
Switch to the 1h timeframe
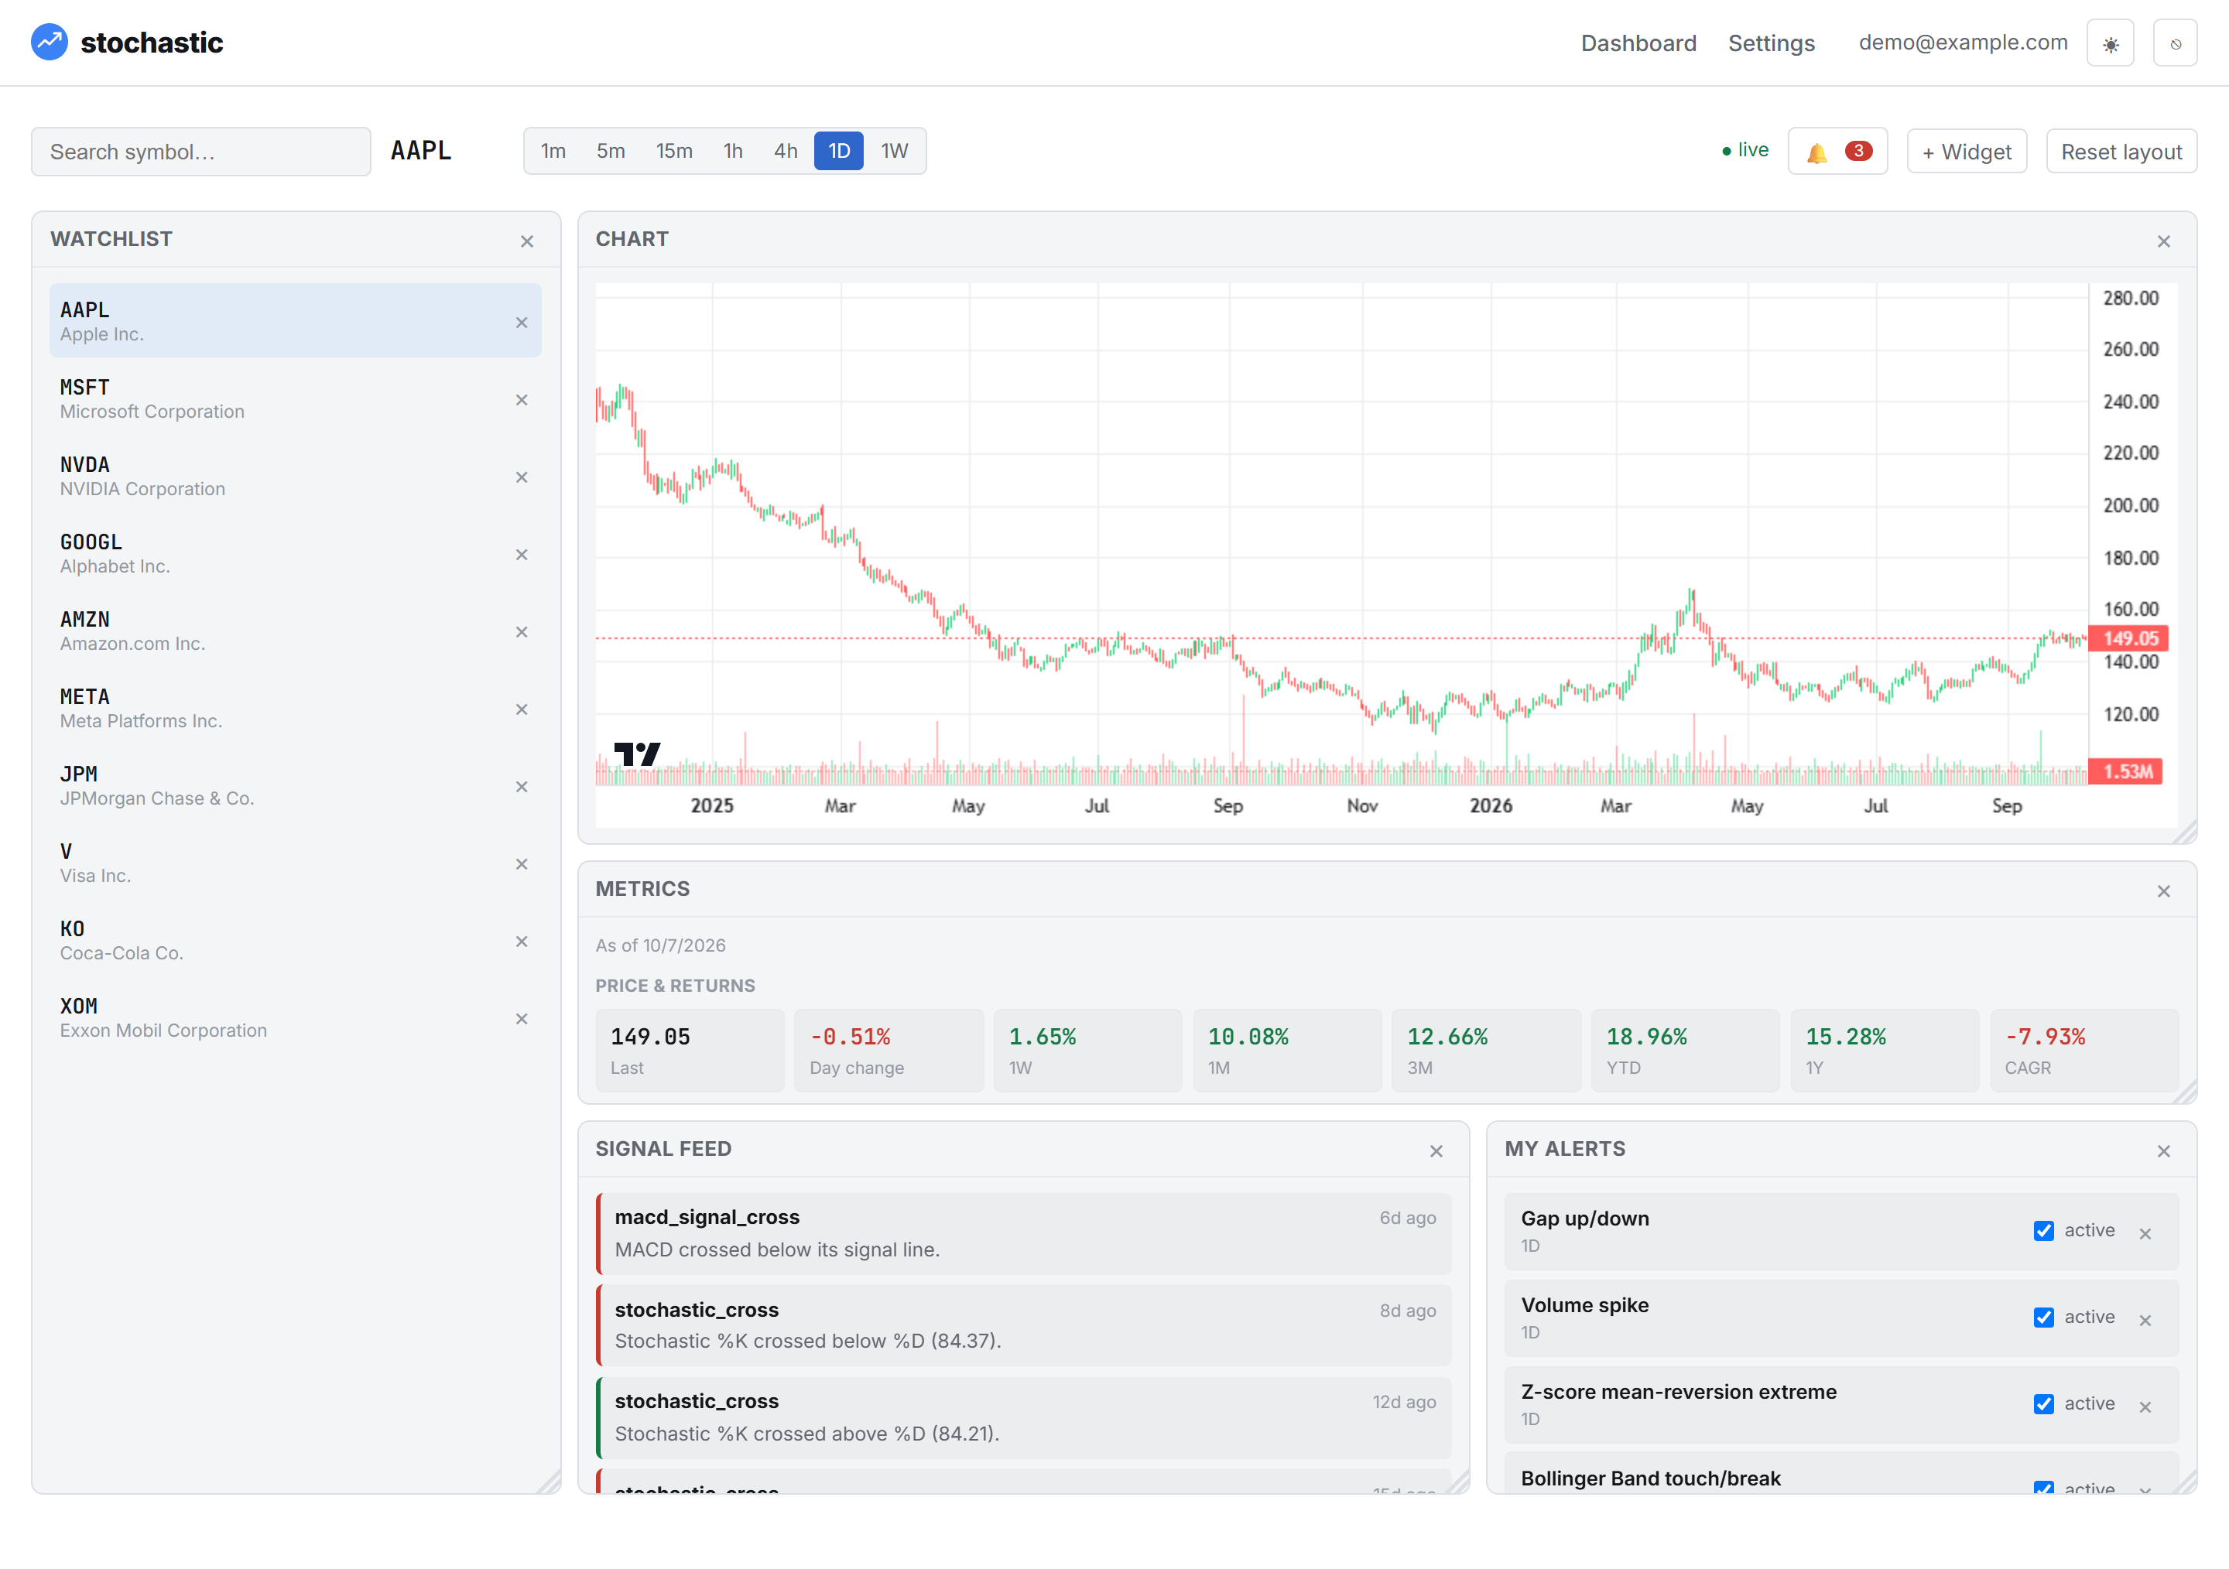coord(733,152)
